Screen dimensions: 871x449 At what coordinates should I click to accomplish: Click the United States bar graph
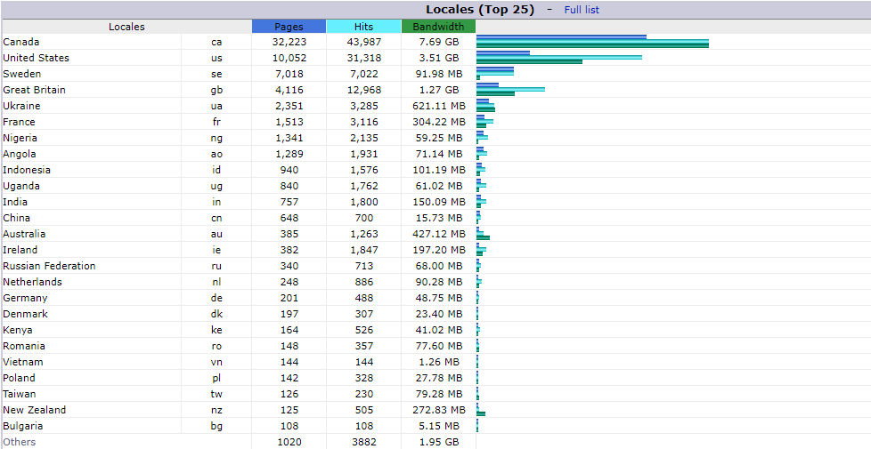(558, 58)
